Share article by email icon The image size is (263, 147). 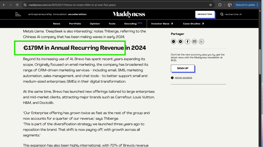coord(194,41)
